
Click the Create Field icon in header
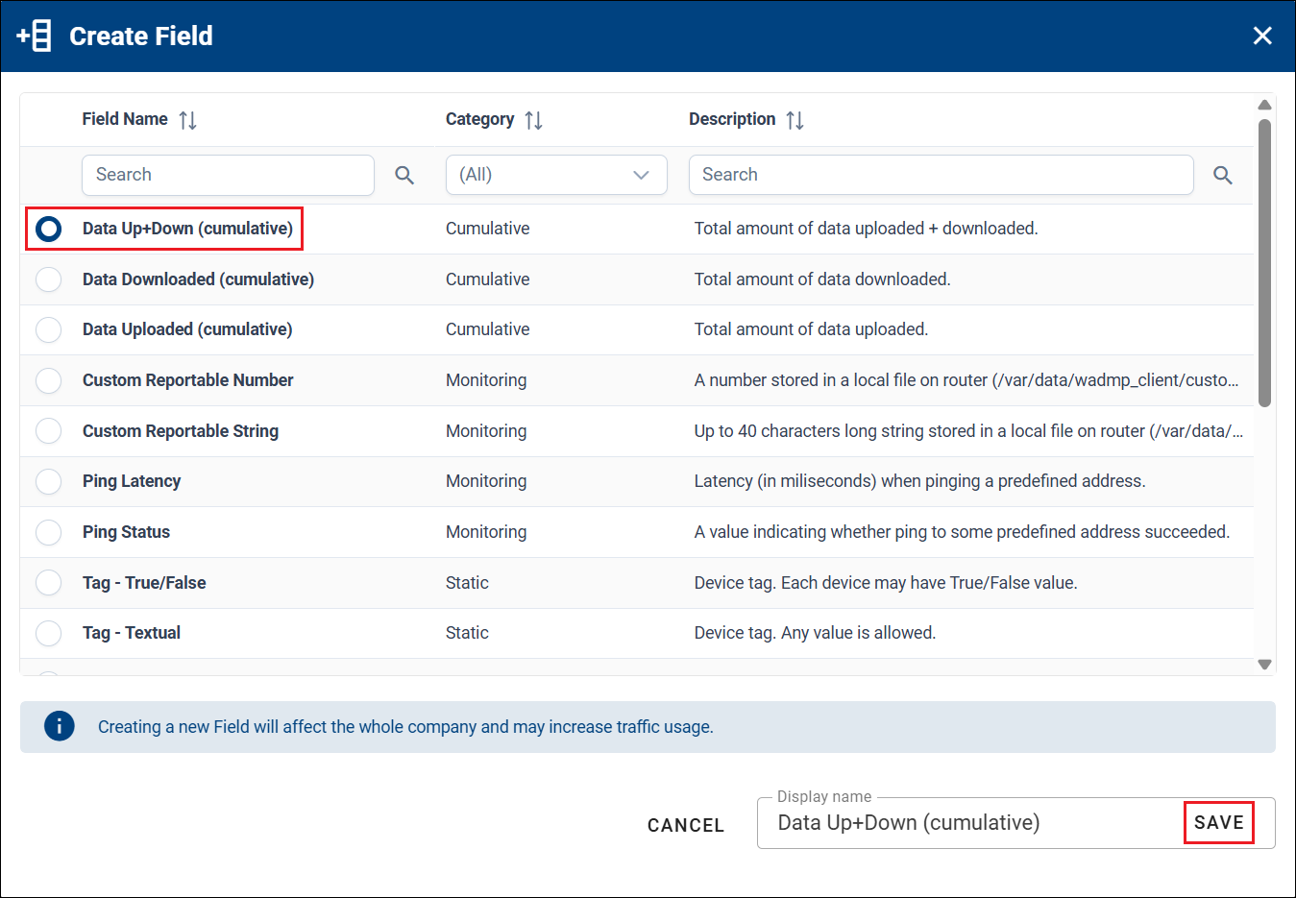pos(35,36)
